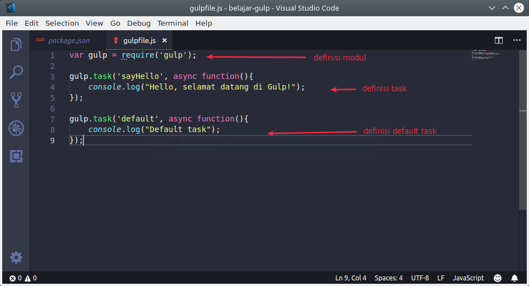
Task: Click the warnings triangle in the status bar
Action: coord(27,278)
